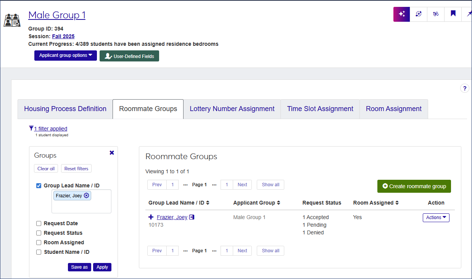This screenshot has height=279, width=472.
Task: Click the filter funnel icon
Action: coord(31,128)
